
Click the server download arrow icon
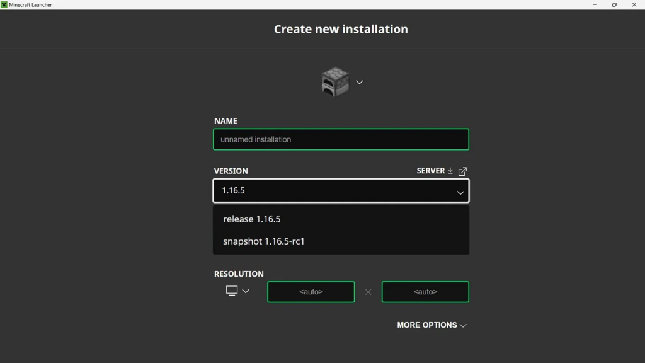click(x=450, y=170)
